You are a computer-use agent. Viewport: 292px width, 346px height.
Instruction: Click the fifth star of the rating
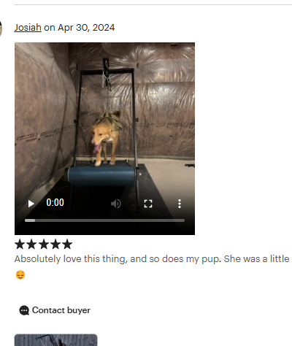67,245
